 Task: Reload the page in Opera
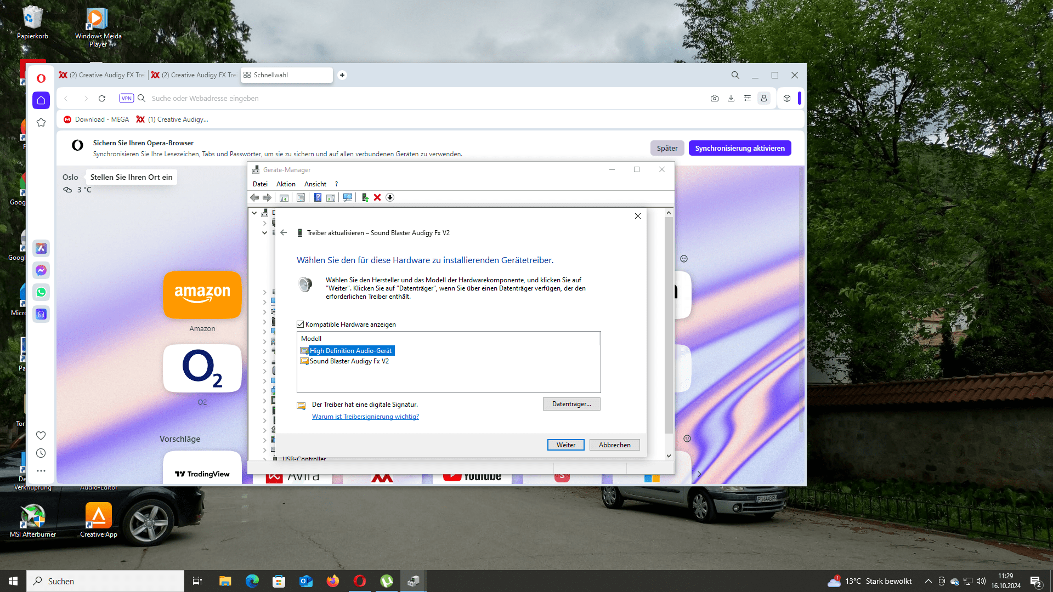point(102,99)
